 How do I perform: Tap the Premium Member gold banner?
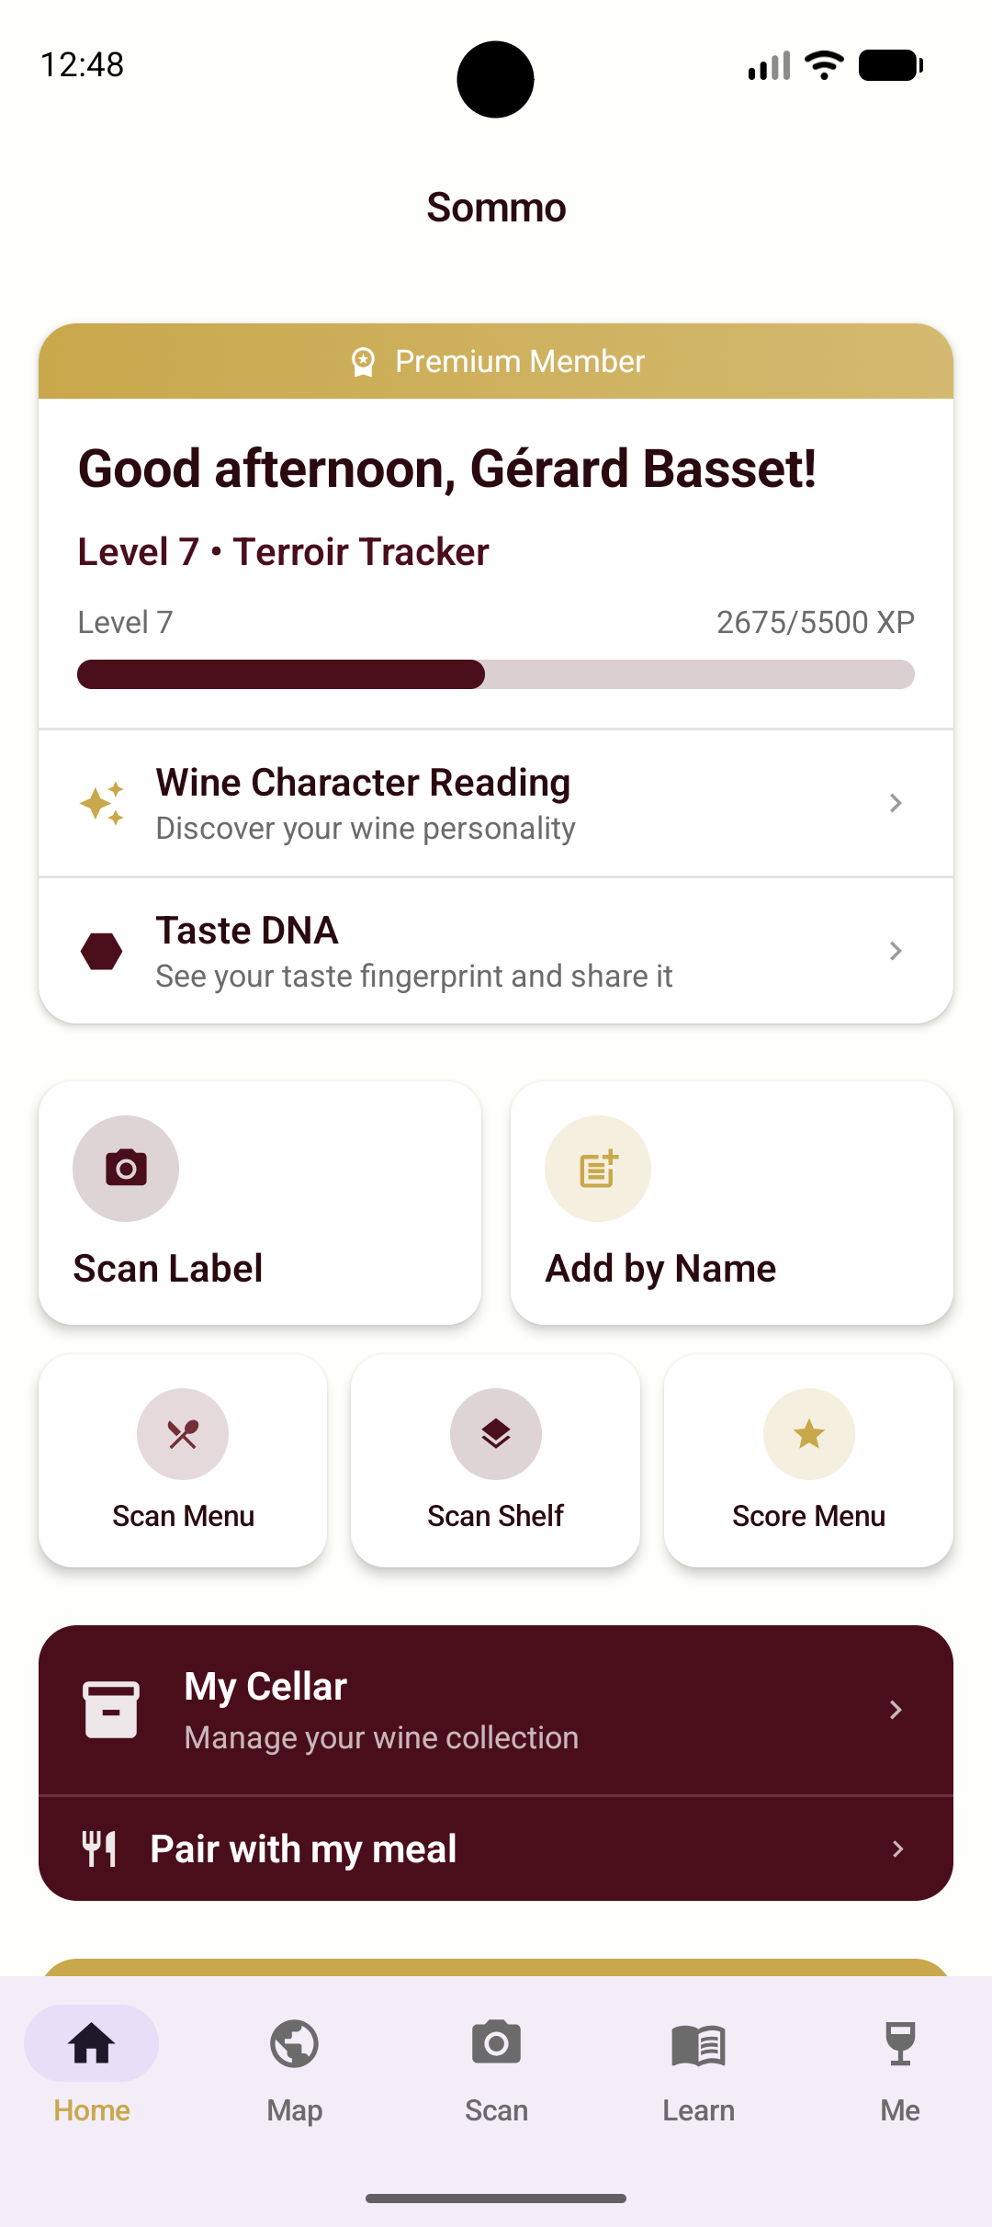[496, 361]
